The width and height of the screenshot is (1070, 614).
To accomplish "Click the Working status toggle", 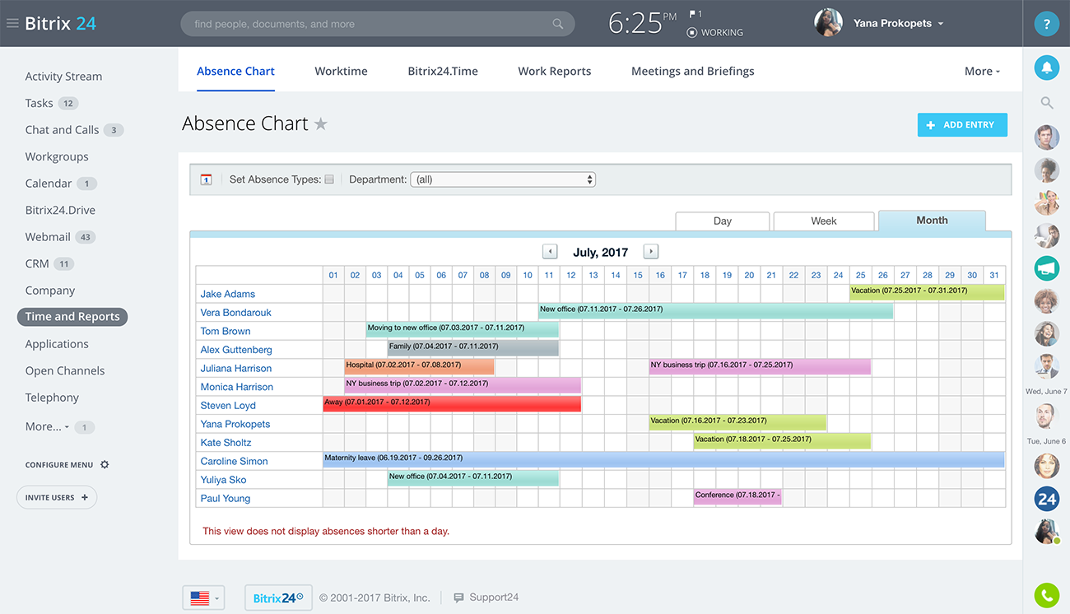I will (x=714, y=33).
